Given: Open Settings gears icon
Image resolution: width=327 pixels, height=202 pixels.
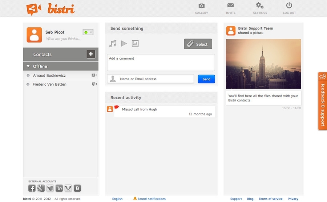Looking at the screenshot, I should [260, 5].
